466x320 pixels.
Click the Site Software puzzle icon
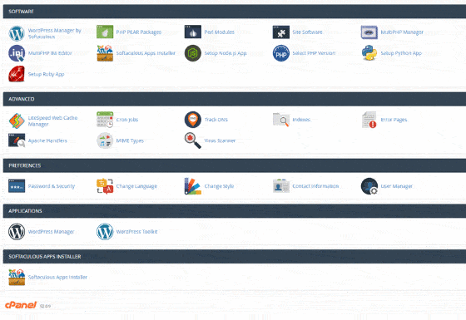(281, 32)
